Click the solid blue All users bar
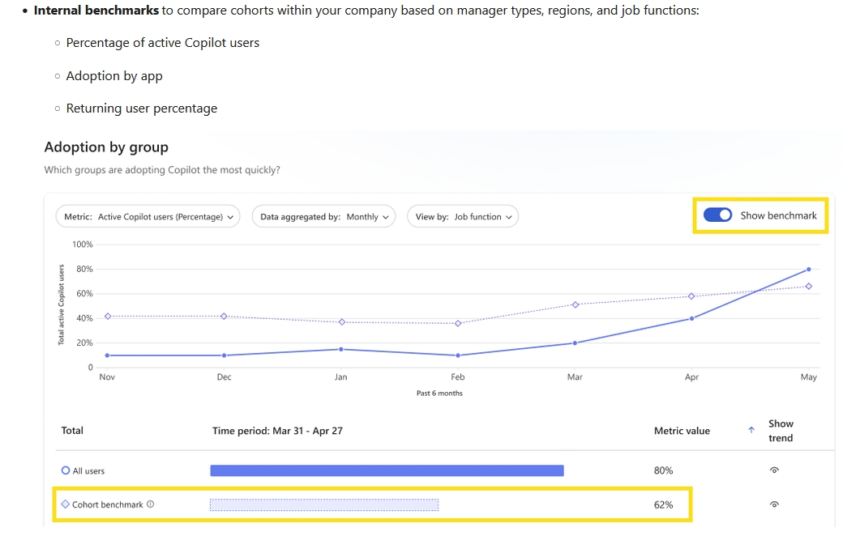The image size is (860, 536). 387,470
